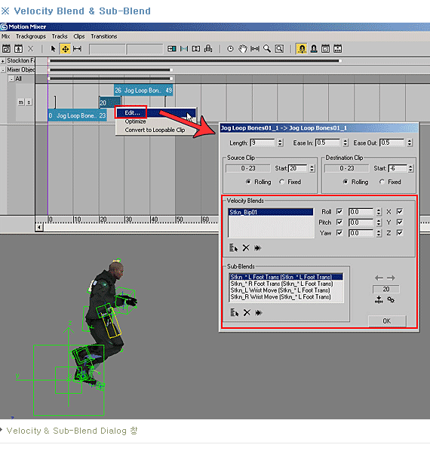Select the magnifying glass Zoom tool
The image size is (430, 451).
click(x=267, y=48)
